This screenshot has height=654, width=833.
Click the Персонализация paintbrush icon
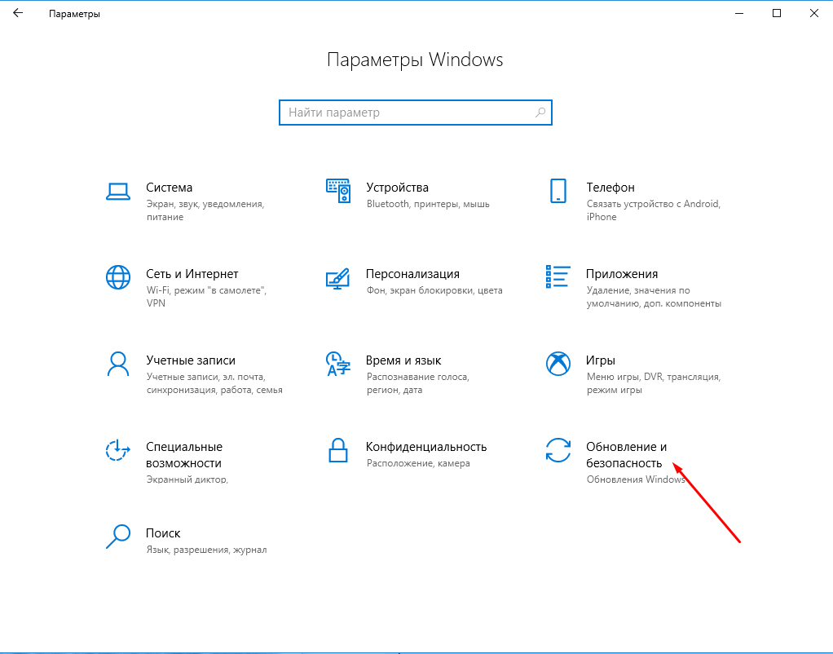pos(338,278)
